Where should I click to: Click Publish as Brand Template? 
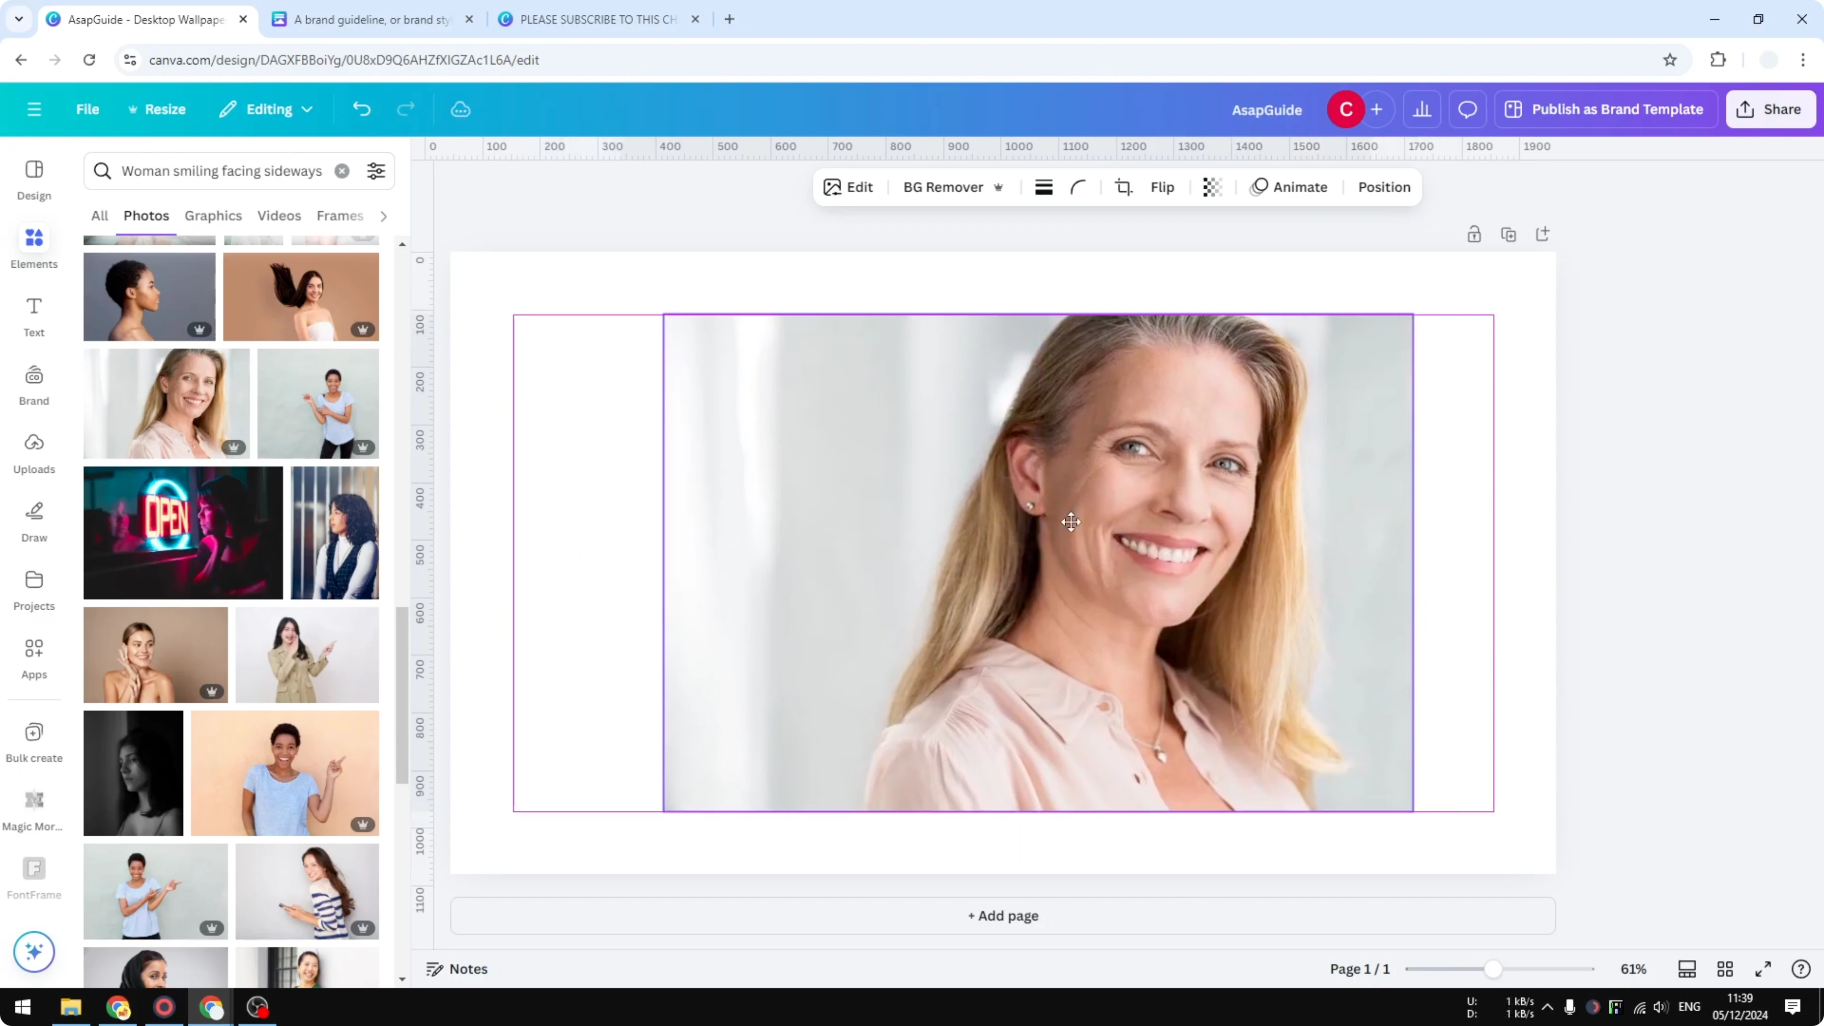point(1605,109)
